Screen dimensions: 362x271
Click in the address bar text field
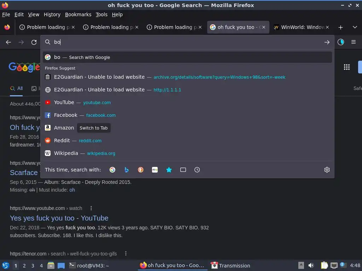coord(187,42)
